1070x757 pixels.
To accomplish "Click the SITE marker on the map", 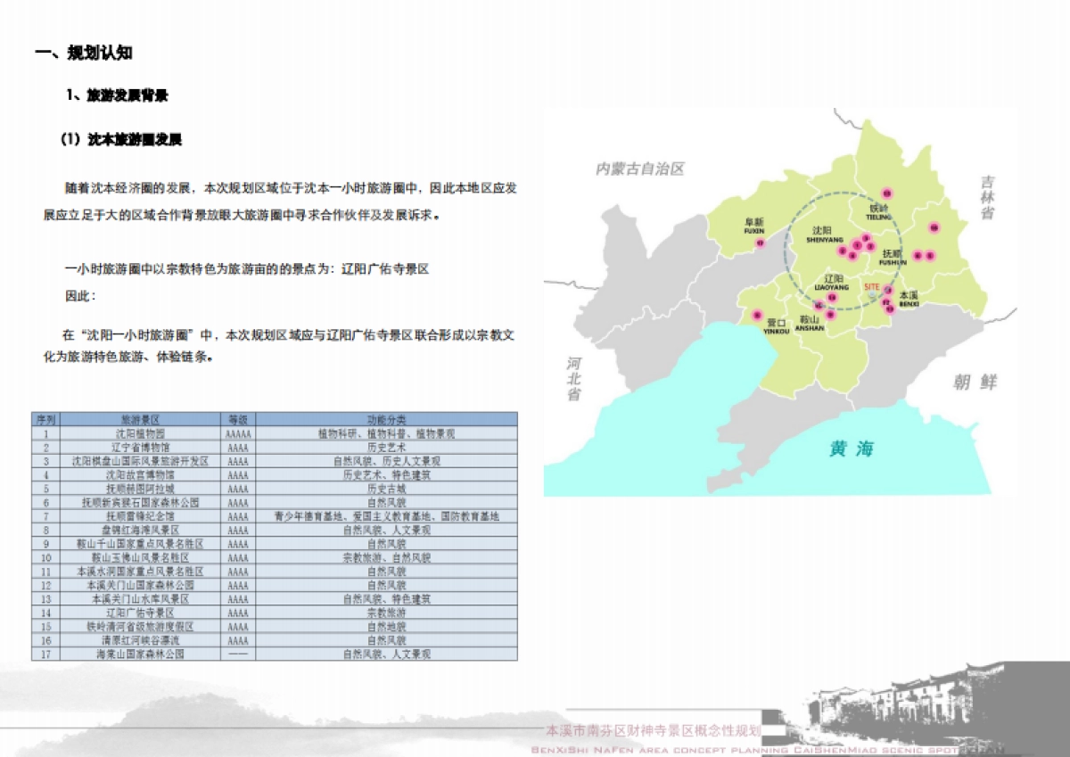I will [x=871, y=287].
